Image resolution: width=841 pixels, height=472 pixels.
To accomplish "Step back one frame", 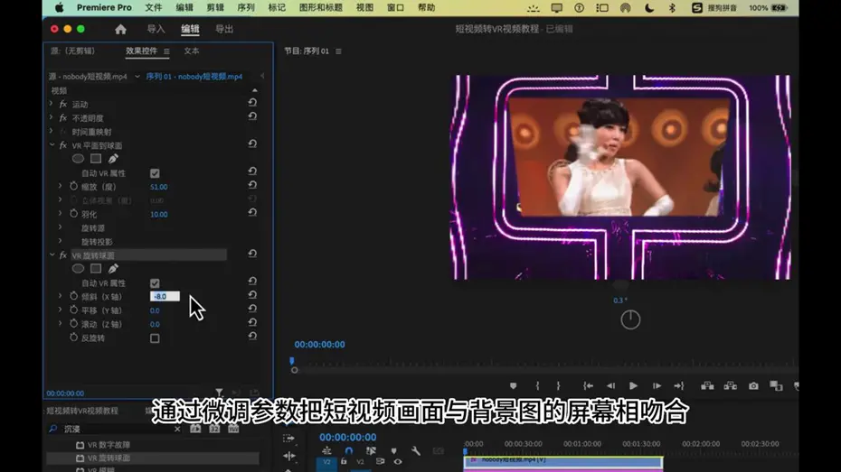I will pos(611,386).
